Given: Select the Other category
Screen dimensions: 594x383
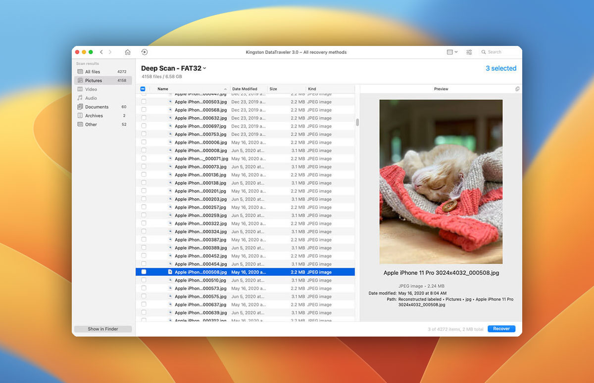Looking at the screenshot, I should (x=103, y=125).
